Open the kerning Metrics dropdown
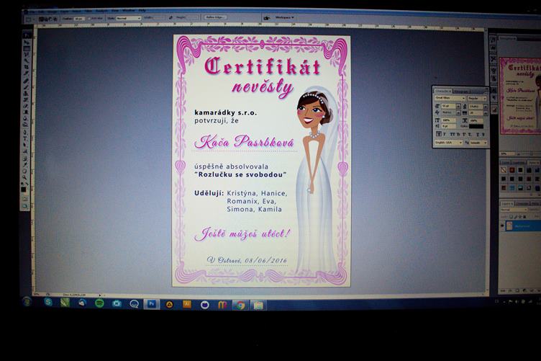 (459, 112)
